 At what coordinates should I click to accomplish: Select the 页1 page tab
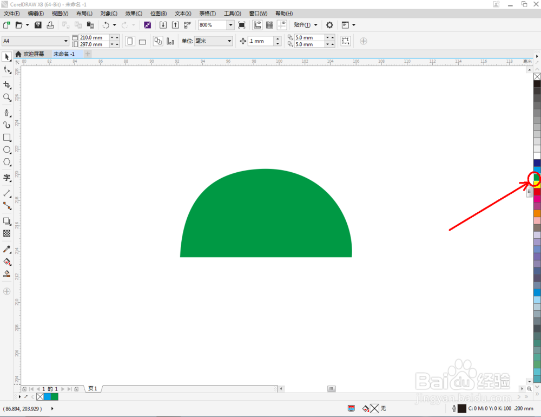point(93,389)
